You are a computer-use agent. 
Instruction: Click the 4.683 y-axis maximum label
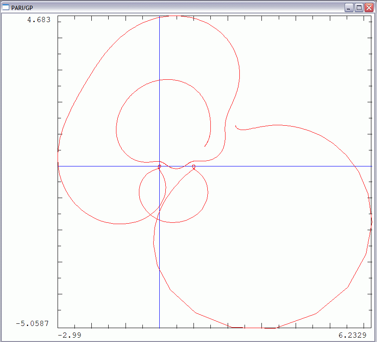point(39,20)
